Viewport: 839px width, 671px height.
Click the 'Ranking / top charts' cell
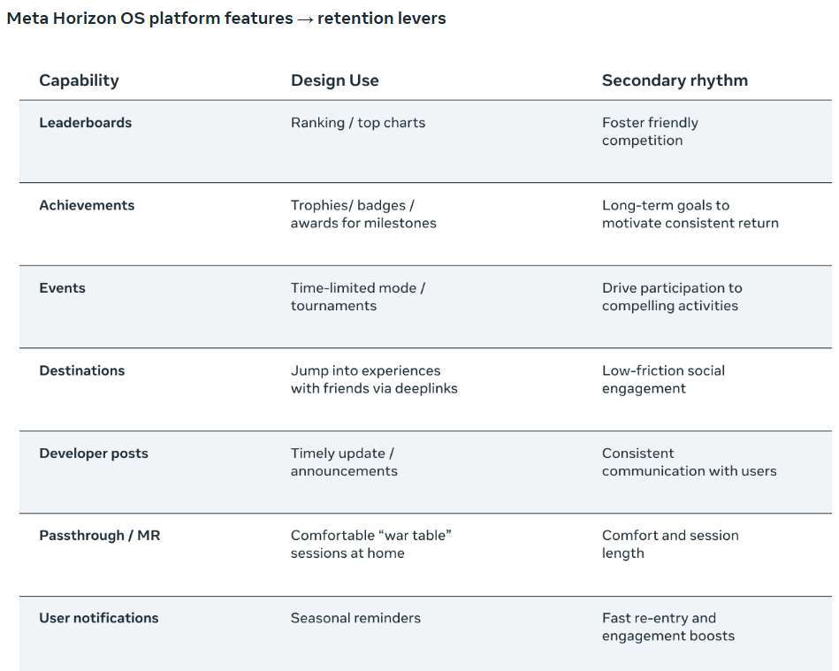coord(358,123)
